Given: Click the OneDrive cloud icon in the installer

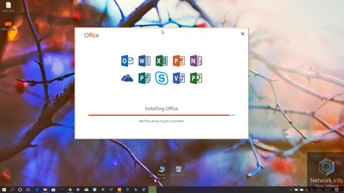Looking at the screenshot, I should [127, 78].
